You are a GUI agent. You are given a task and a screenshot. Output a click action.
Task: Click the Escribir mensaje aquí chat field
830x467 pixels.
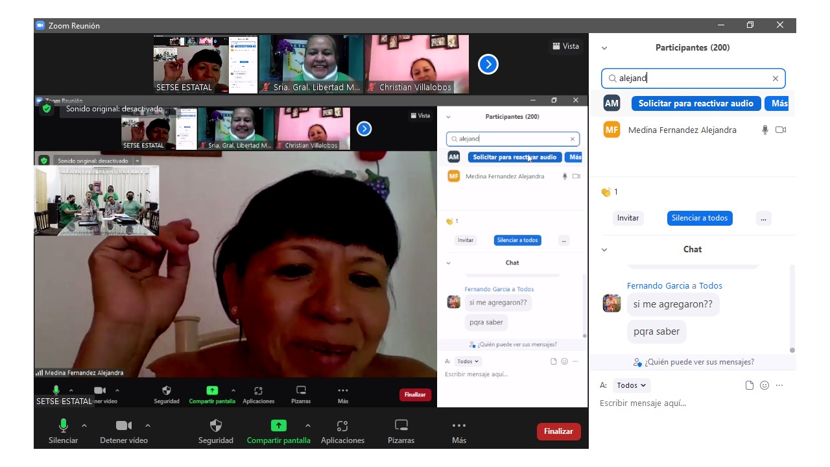point(687,403)
